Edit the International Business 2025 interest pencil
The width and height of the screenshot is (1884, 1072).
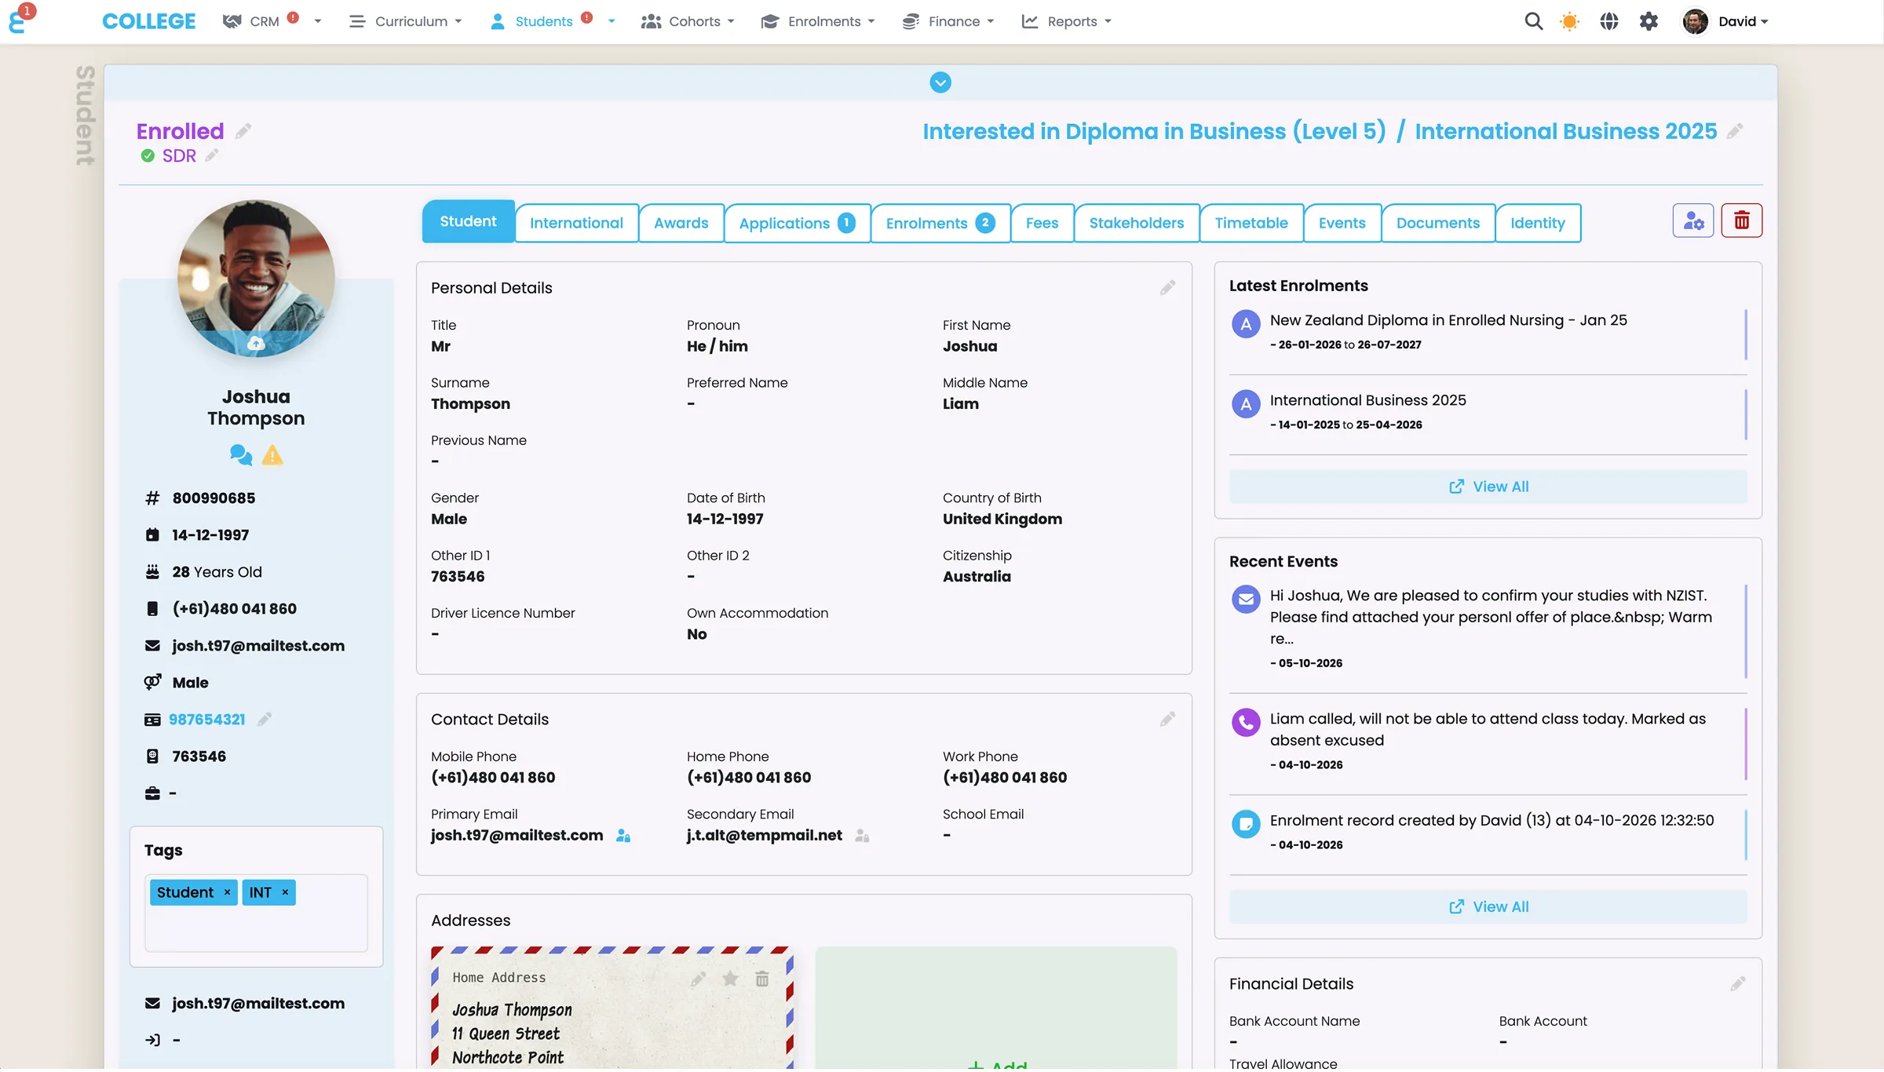pyautogui.click(x=1735, y=131)
